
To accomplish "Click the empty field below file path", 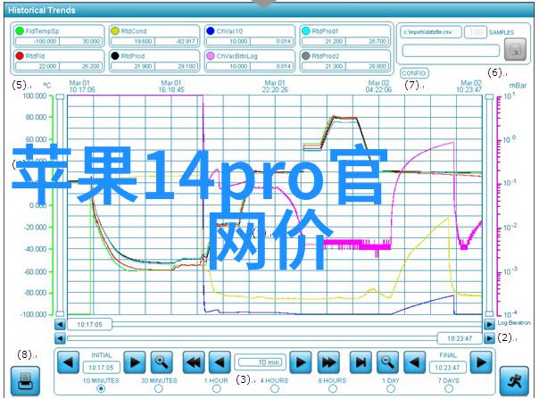I will (451, 51).
